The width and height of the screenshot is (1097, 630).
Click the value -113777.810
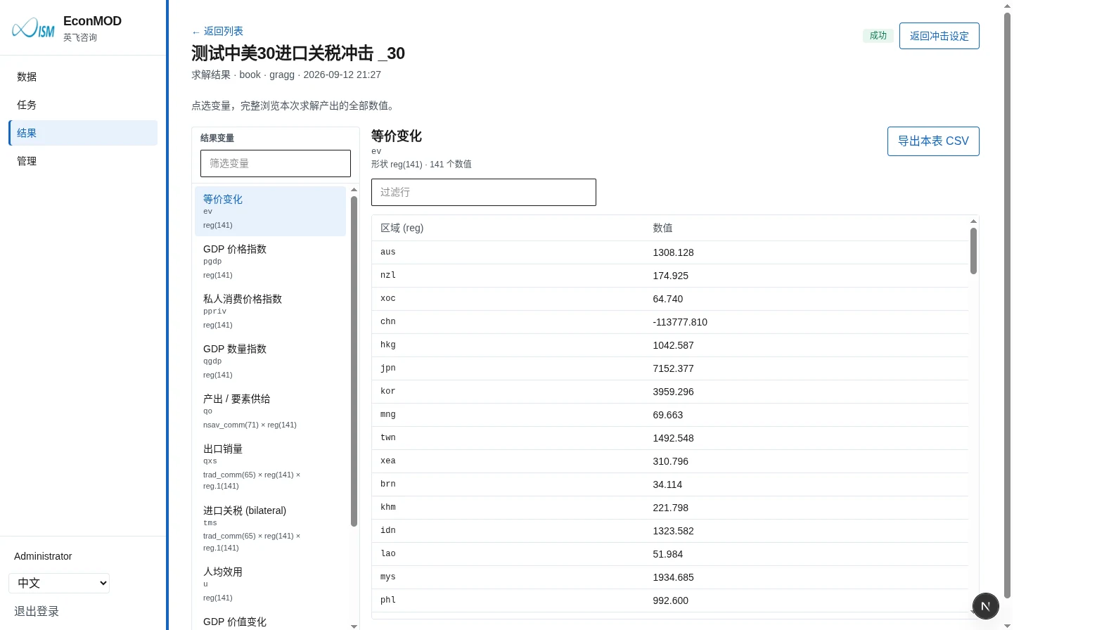click(680, 322)
